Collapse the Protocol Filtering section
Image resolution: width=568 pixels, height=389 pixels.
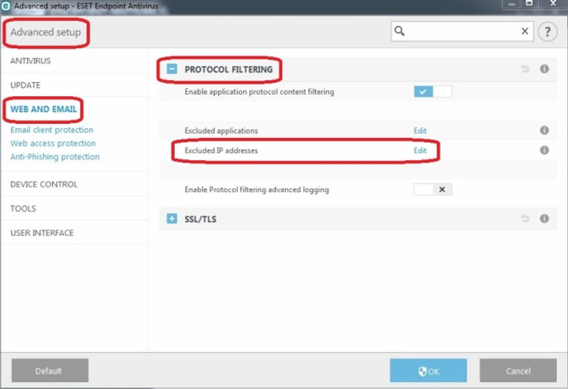point(172,68)
